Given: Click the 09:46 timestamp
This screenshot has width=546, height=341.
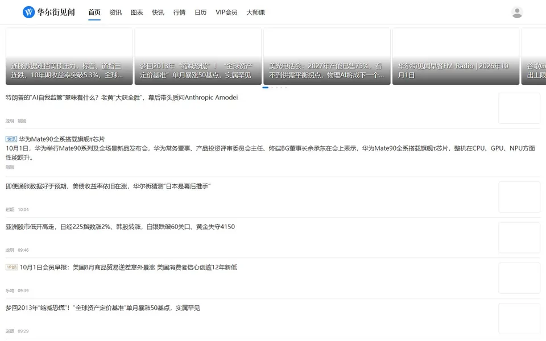Looking at the screenshot, I should [23, 250].
